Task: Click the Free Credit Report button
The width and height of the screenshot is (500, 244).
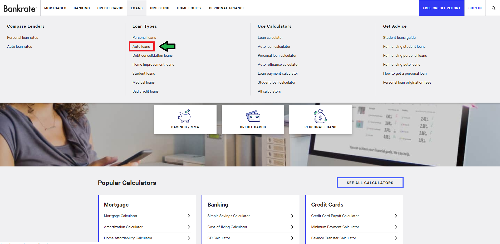Action: 442,8
